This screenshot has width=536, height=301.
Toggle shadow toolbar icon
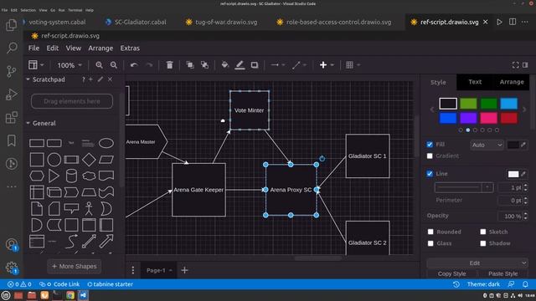[x=255, y=65]
